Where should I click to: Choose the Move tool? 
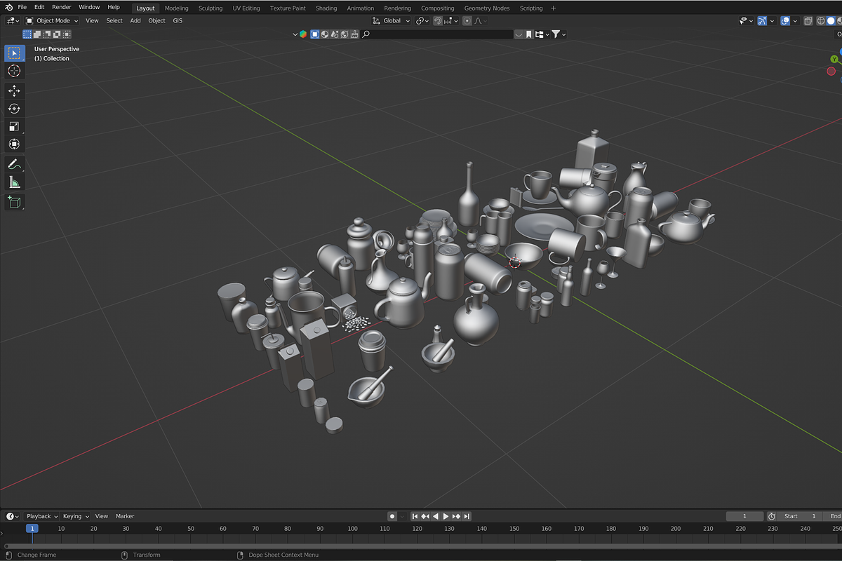coord(15,90)
